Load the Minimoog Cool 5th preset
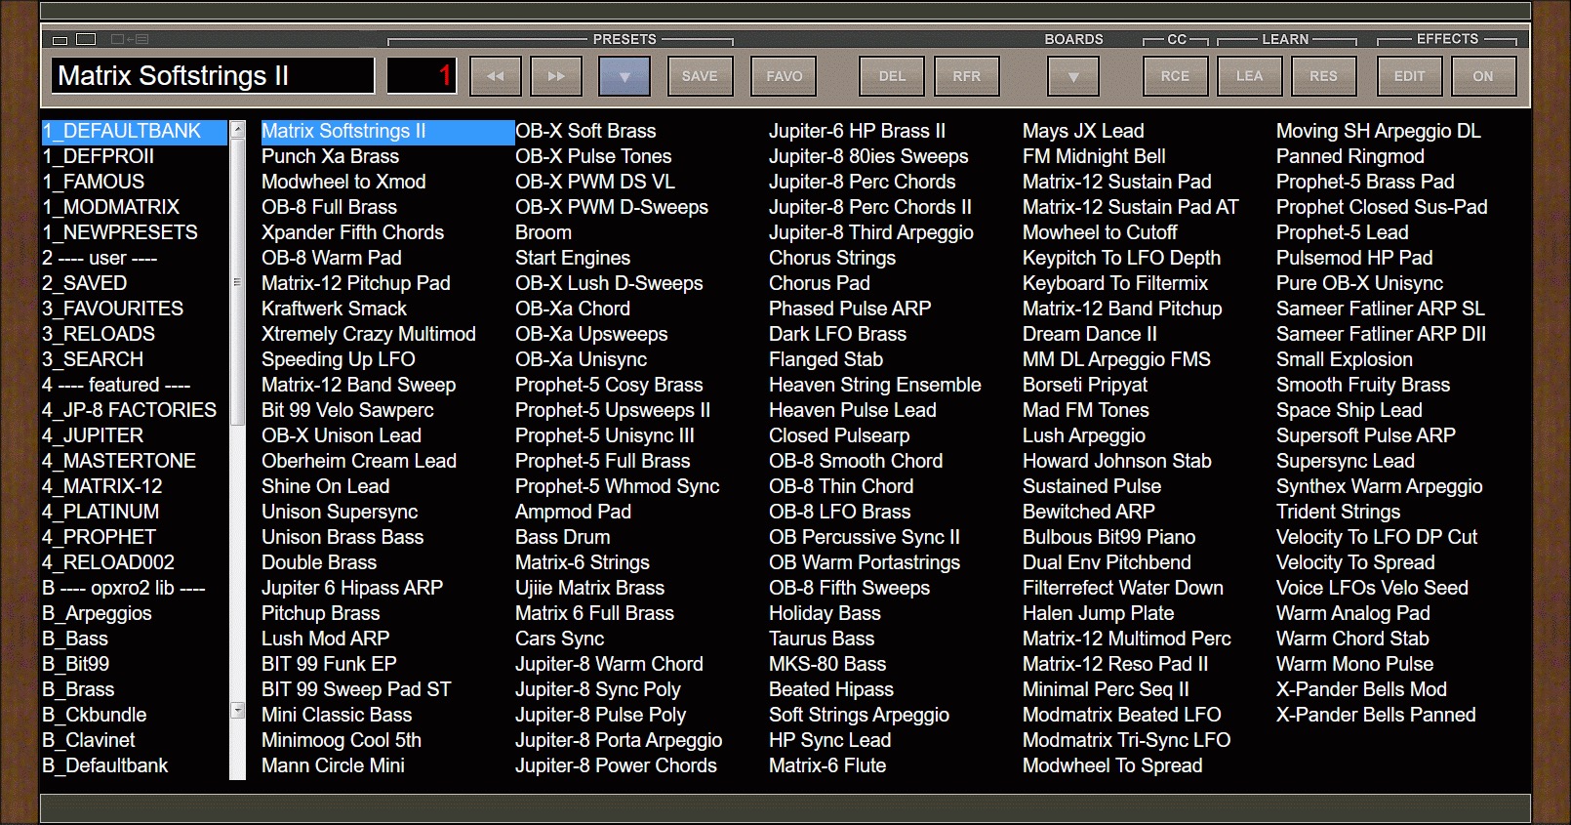Image resolution: width=1571 pixels, height=825 pixels. pos(342,740)
